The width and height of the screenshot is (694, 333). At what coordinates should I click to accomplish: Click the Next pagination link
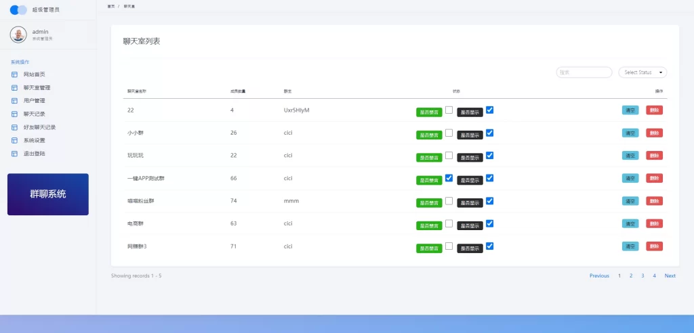pos(670,276)
